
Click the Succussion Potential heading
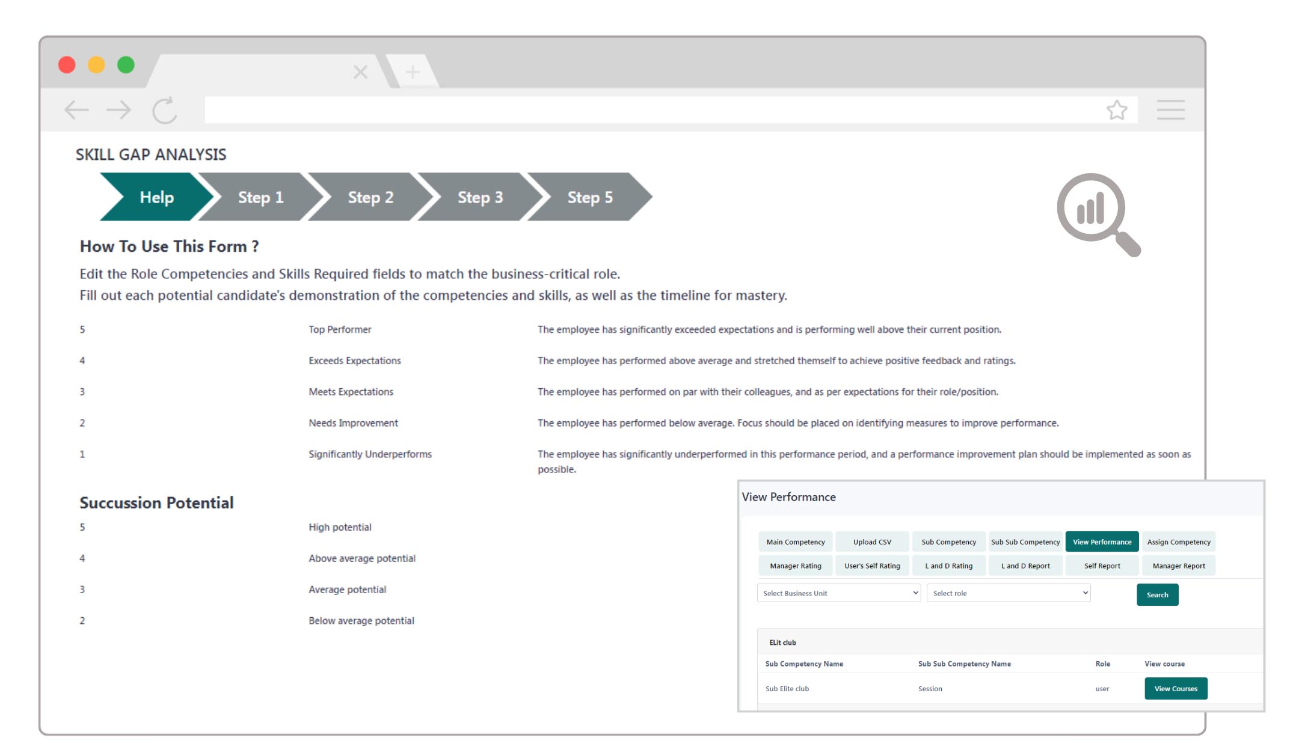(156, 503)
